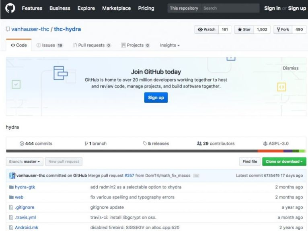
Task: View the 444 commits history
Action: click(x=36, y=143)
